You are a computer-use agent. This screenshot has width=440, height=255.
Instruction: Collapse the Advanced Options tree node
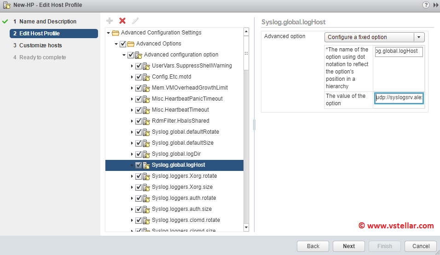(x=116, y=44)
